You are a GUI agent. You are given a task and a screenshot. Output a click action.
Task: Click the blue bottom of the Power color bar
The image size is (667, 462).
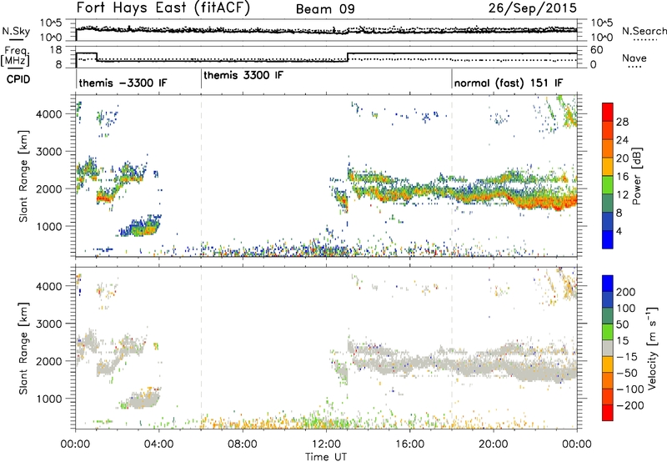pos(608,239)
